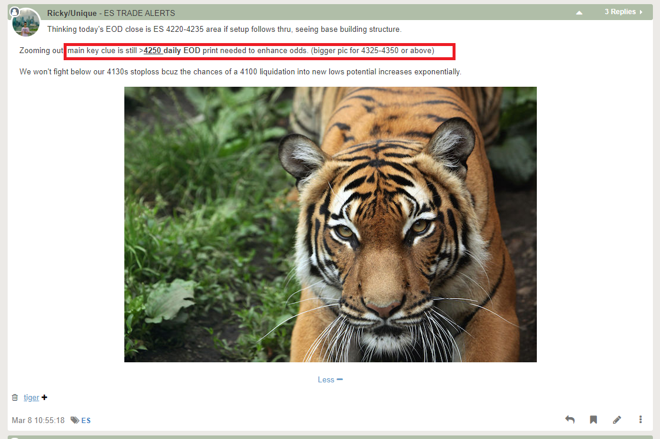The width and height of the screenshot is (660, 439).
Task: Collapse the post with the up arrow
Action: [579, 12]
